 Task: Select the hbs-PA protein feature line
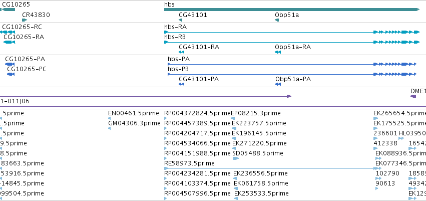click(x=292, y=64)
